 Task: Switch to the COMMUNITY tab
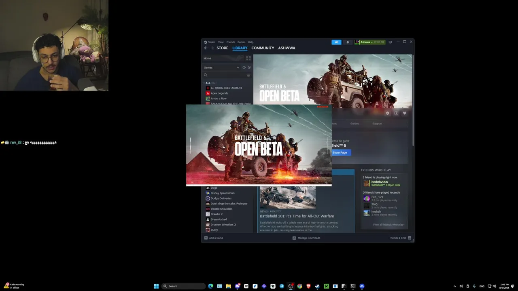click(263, 48)
